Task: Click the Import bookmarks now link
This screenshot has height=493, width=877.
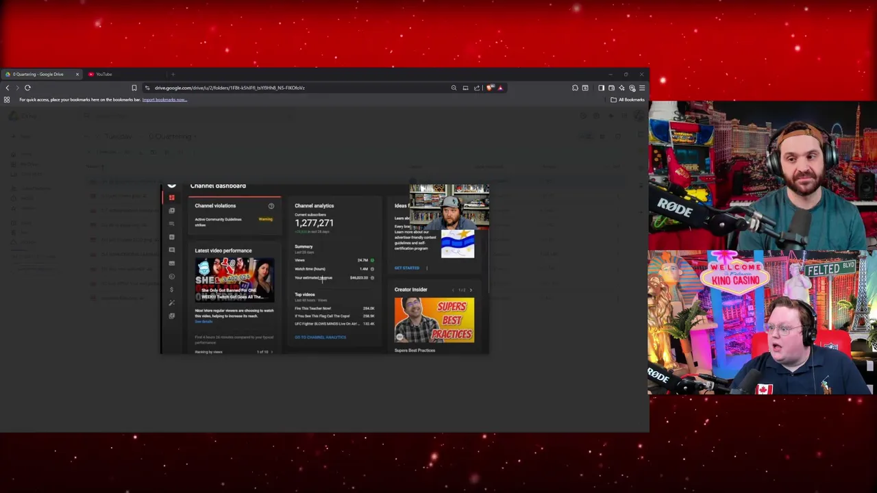Action: (164, 100)
